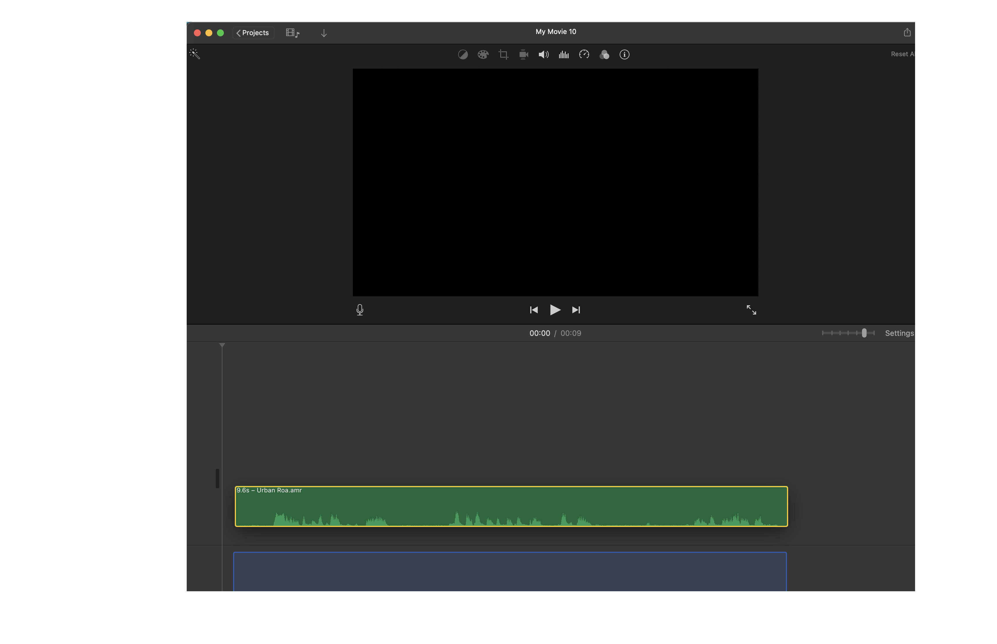Click the Import media down arrow
This screenshot has width=997, height=644.
pos(323,33)
